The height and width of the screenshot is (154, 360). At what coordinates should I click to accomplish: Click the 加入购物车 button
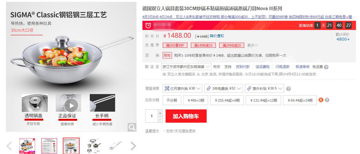186,116
